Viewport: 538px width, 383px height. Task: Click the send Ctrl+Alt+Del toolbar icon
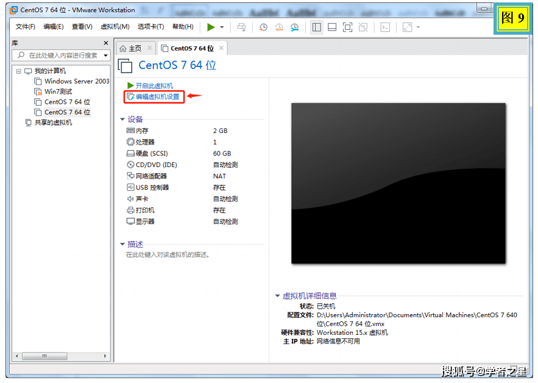(x=241, y=27)
